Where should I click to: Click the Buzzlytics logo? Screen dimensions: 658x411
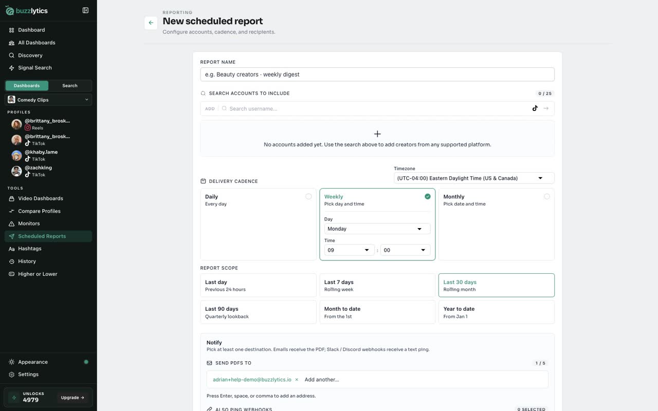[x=26, y=11]
